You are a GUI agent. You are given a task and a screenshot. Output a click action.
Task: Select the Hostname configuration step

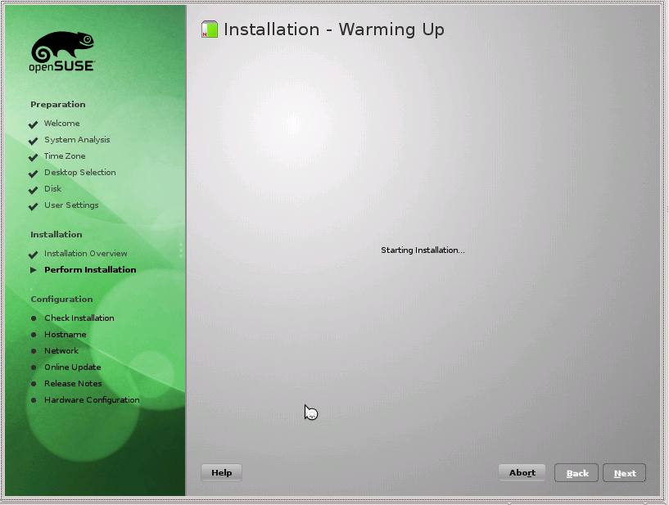(x=65, y=335)
